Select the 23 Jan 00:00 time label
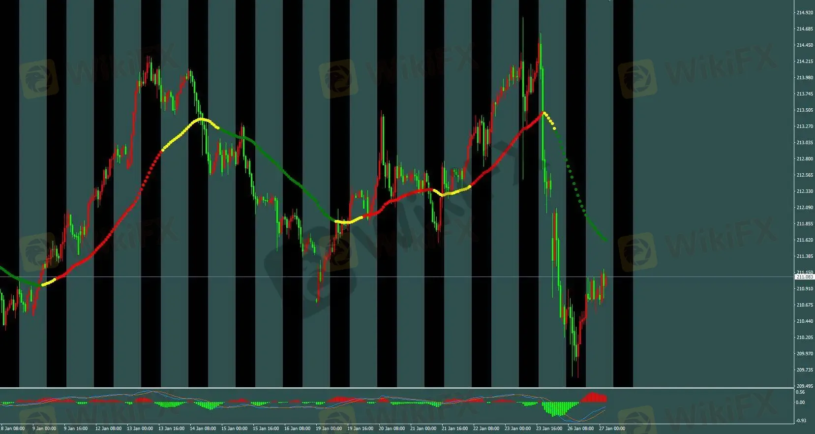Image resolution: width=815 pixels, height=434 pixels. click(517, 429)
